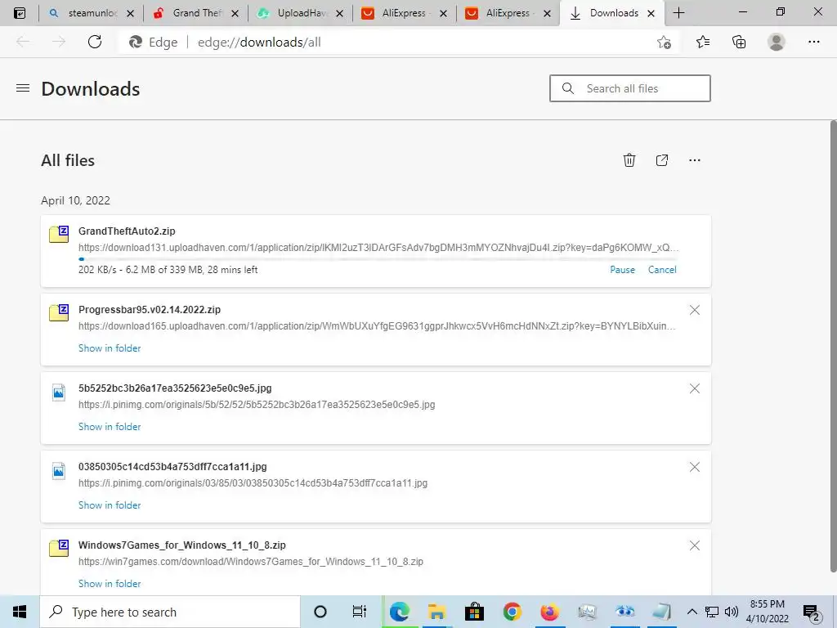Pause the GrandTheftAuto2.zip download
The width and height of the screenshot is (837, 628).
[622, 270]
